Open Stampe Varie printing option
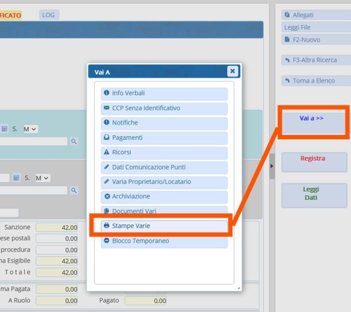The image size is (351, 312). coord(164,226)
